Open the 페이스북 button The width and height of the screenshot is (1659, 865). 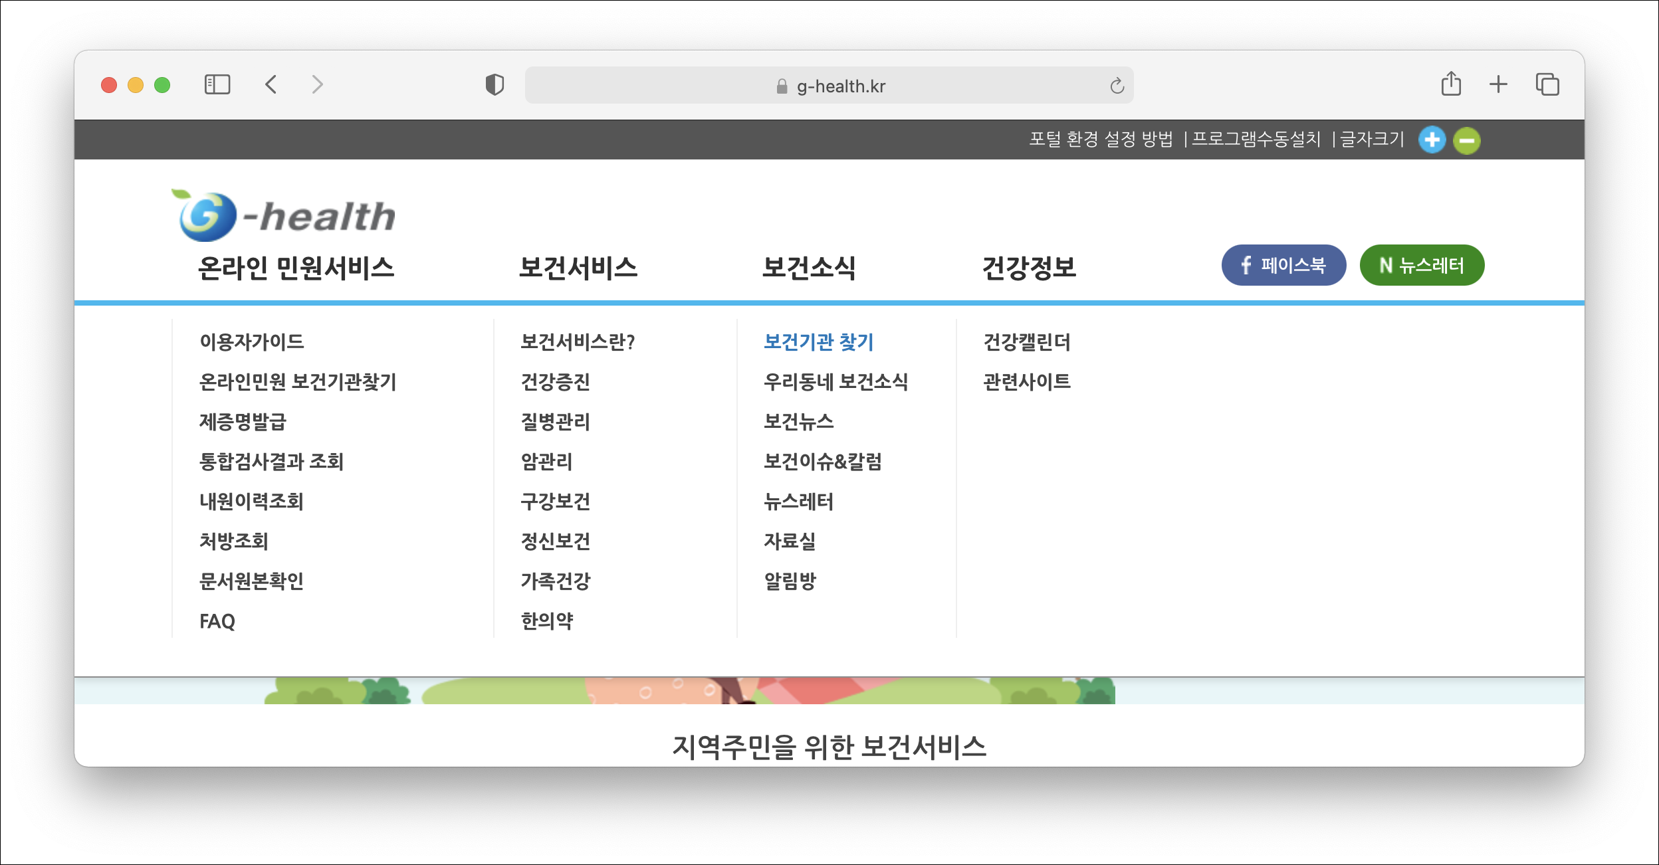click(1284, 265)
